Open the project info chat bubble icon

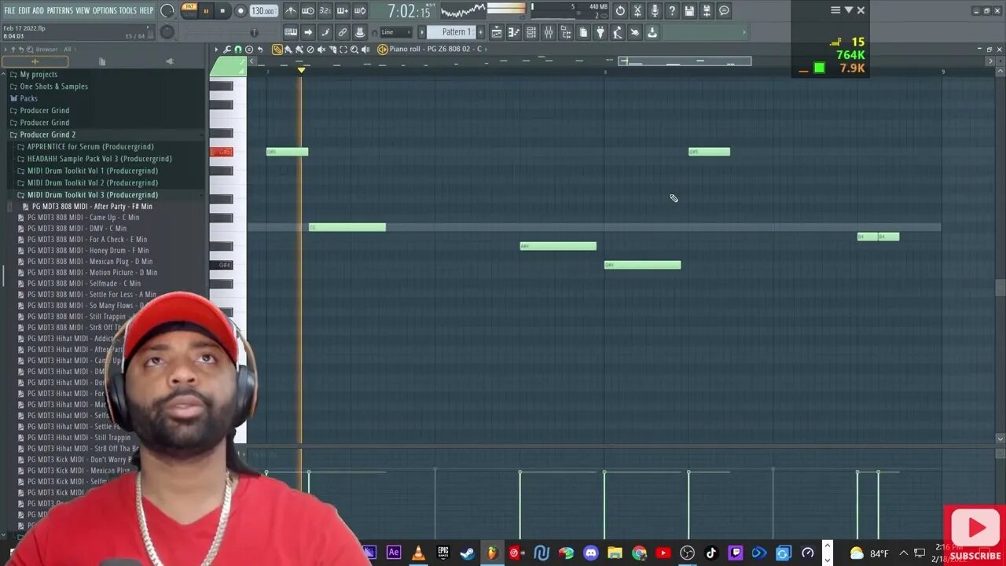coord(724,11)
